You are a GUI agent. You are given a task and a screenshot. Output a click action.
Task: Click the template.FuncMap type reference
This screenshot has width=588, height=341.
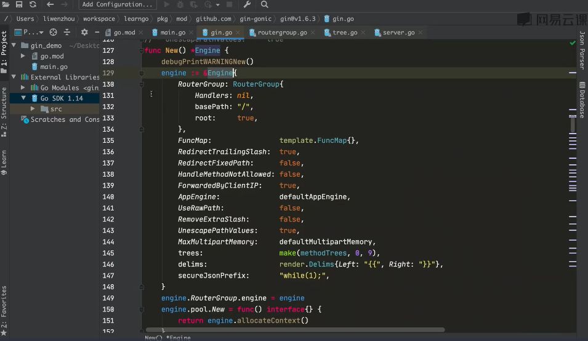coord(313,140)
